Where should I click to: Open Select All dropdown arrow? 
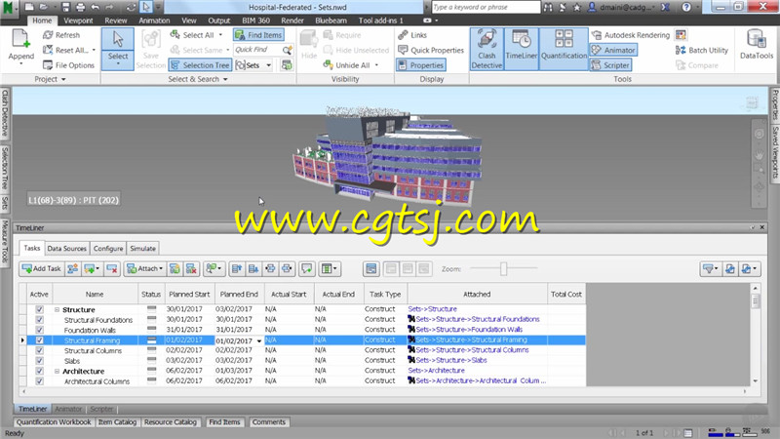click(220, 35)
